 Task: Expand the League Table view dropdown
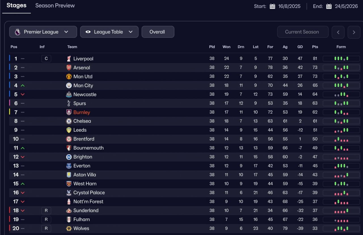pyautogui.click(x=109, y=32)
